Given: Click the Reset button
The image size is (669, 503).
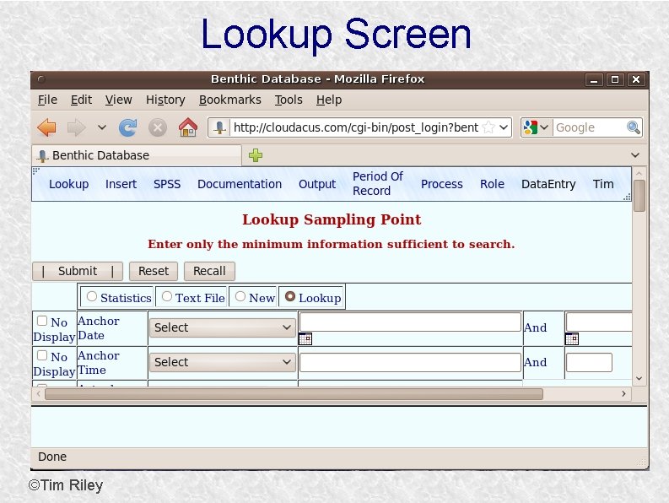Looking at the screenshot, I should click(154, 271).
